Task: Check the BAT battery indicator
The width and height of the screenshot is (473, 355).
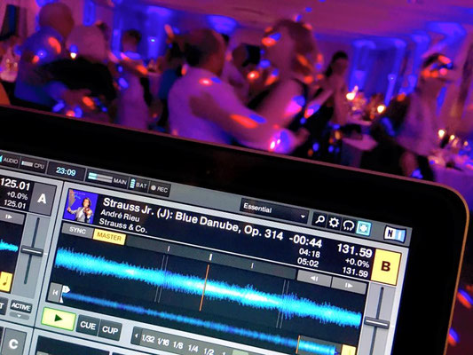Action: point(138,185)
